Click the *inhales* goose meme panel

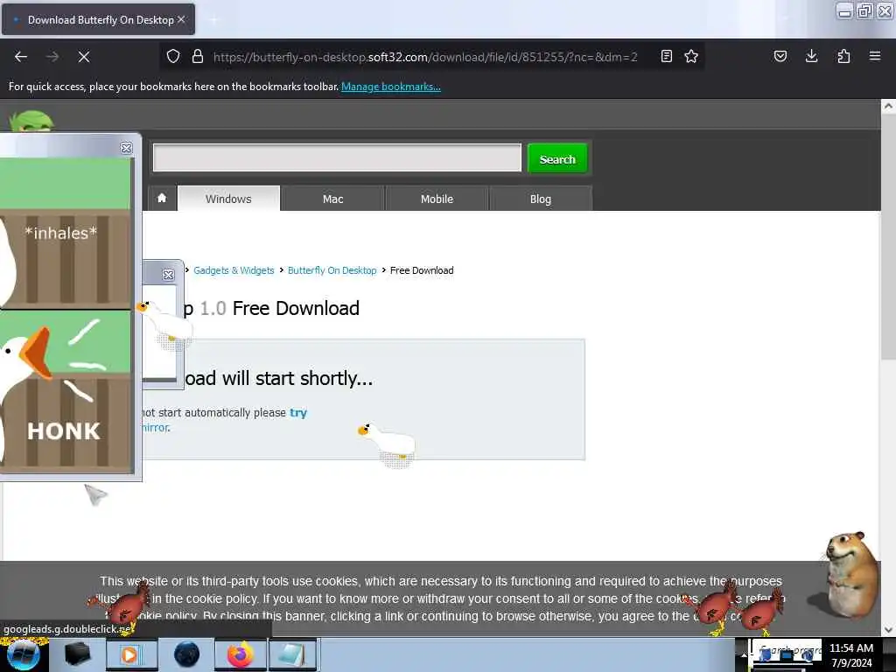(x=66, y=233)
